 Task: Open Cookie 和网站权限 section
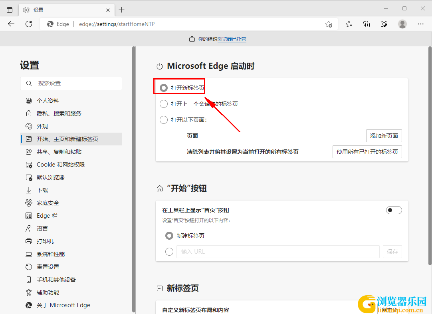[71, 165]
